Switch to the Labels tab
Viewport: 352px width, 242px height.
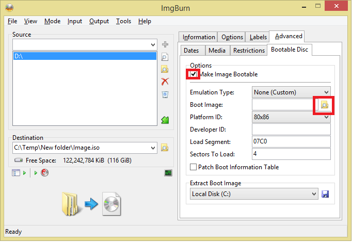point(258,37)
